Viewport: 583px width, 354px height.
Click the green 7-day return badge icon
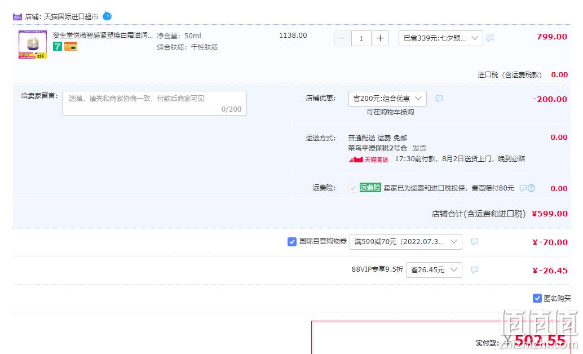tap(58, 46)
